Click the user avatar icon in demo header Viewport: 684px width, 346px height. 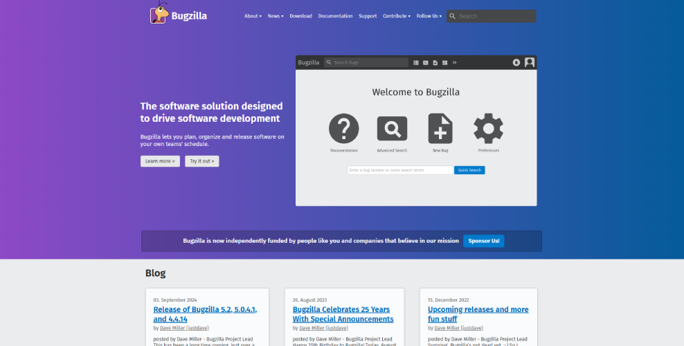pos(530,62)
